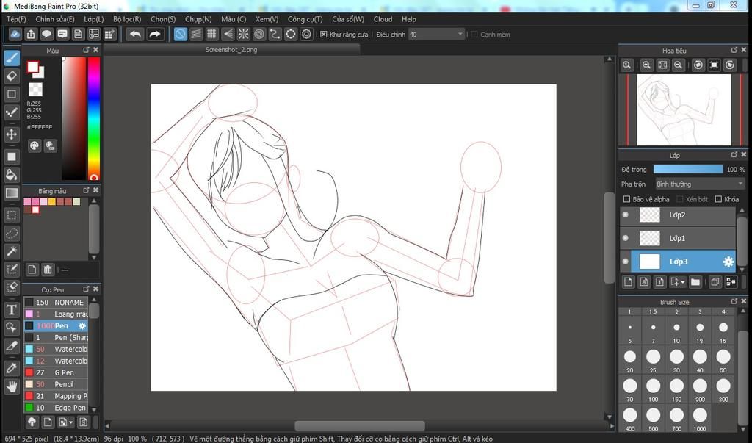Click the export/share icon in the toolbar
The height and width of the screenshot is (443, 752).
coord(31,34)
